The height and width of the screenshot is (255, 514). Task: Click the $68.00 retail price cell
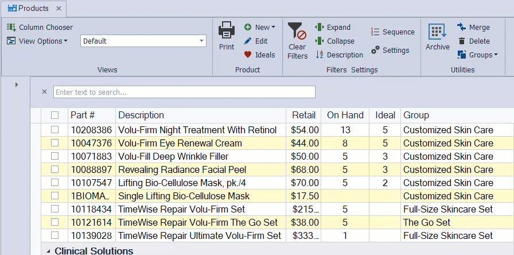click(x=305, y=169)
